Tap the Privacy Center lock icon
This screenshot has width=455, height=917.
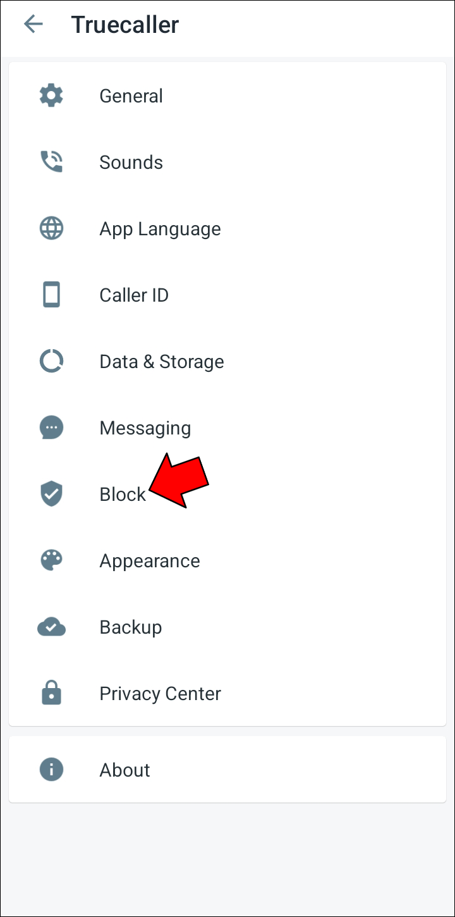click(x=51, y=693)
